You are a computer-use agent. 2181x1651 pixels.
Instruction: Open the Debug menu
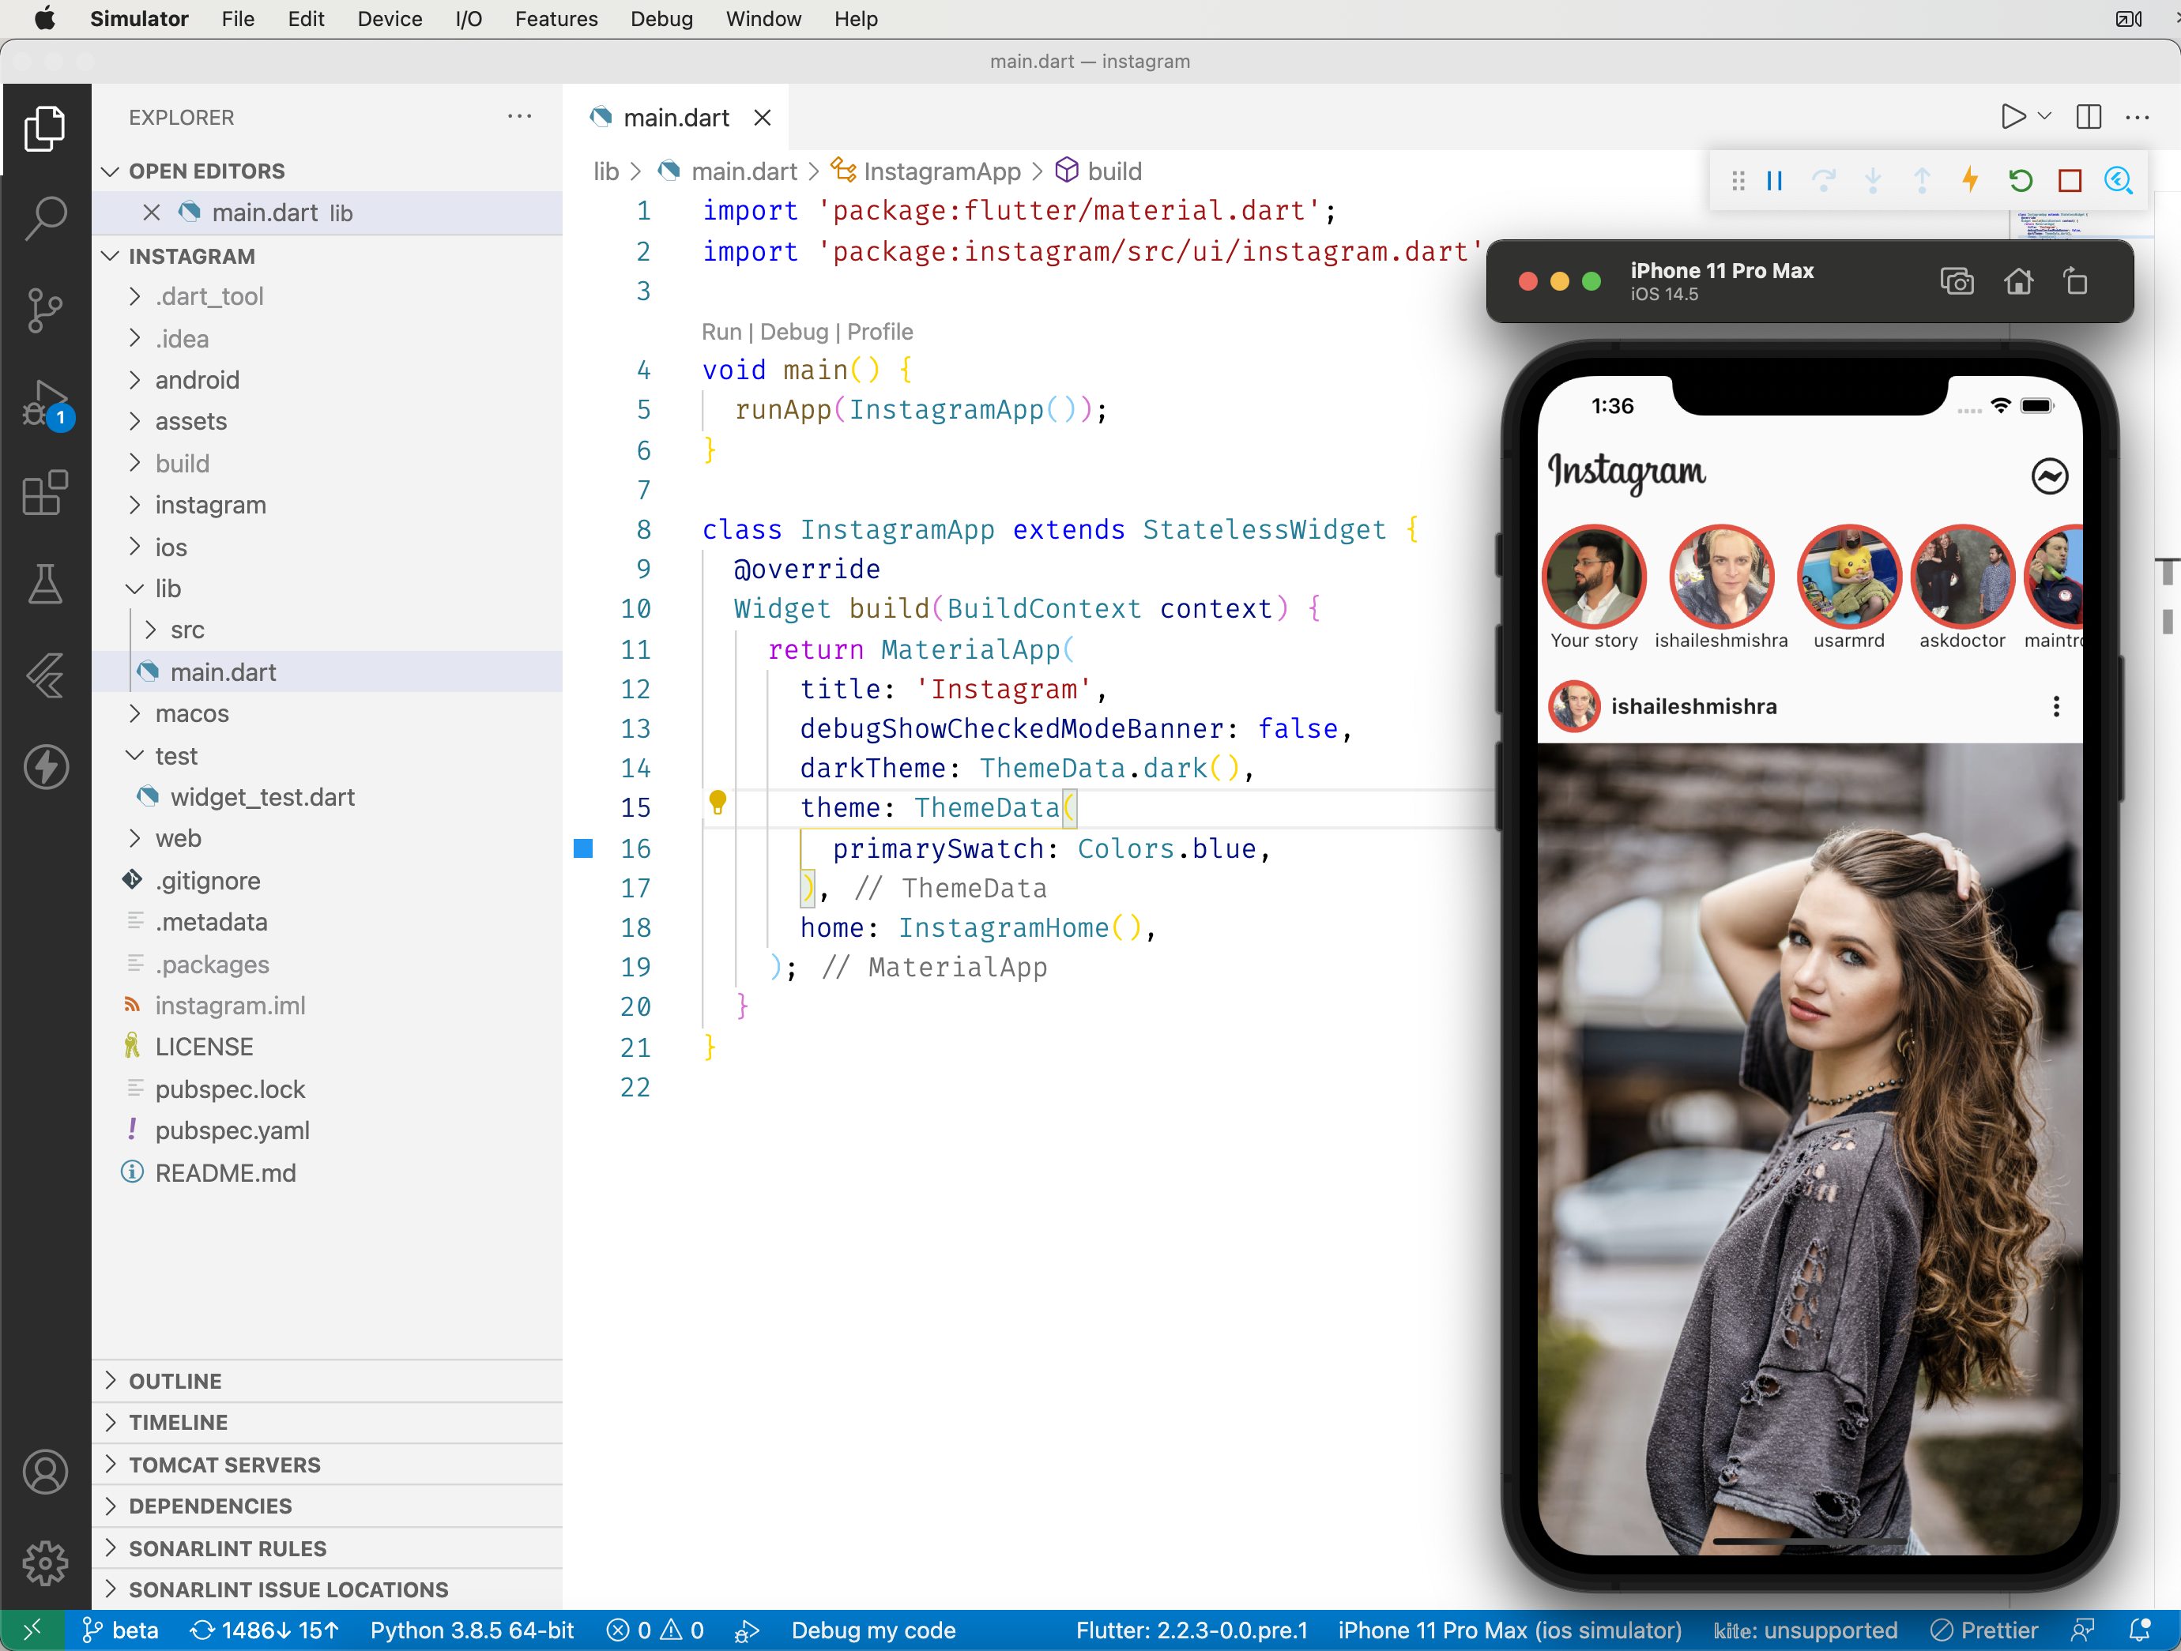point(661,19)
